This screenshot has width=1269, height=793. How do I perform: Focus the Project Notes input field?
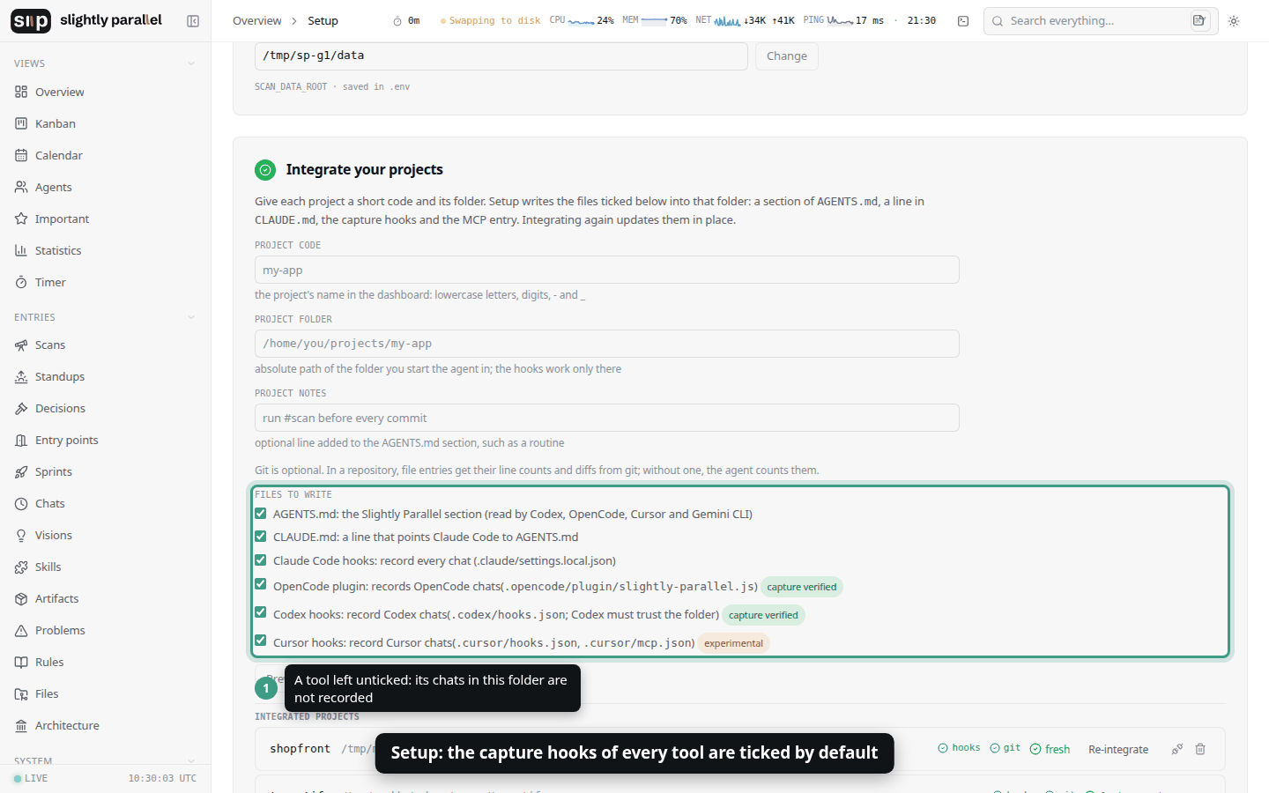click(x=607, y=418)
